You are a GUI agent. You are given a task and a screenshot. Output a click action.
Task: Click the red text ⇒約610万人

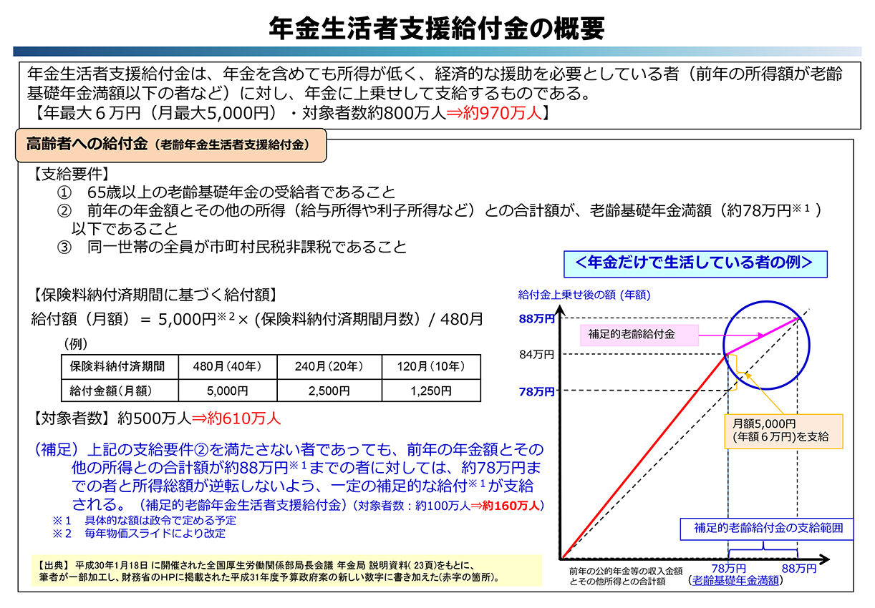pos(236,418)
